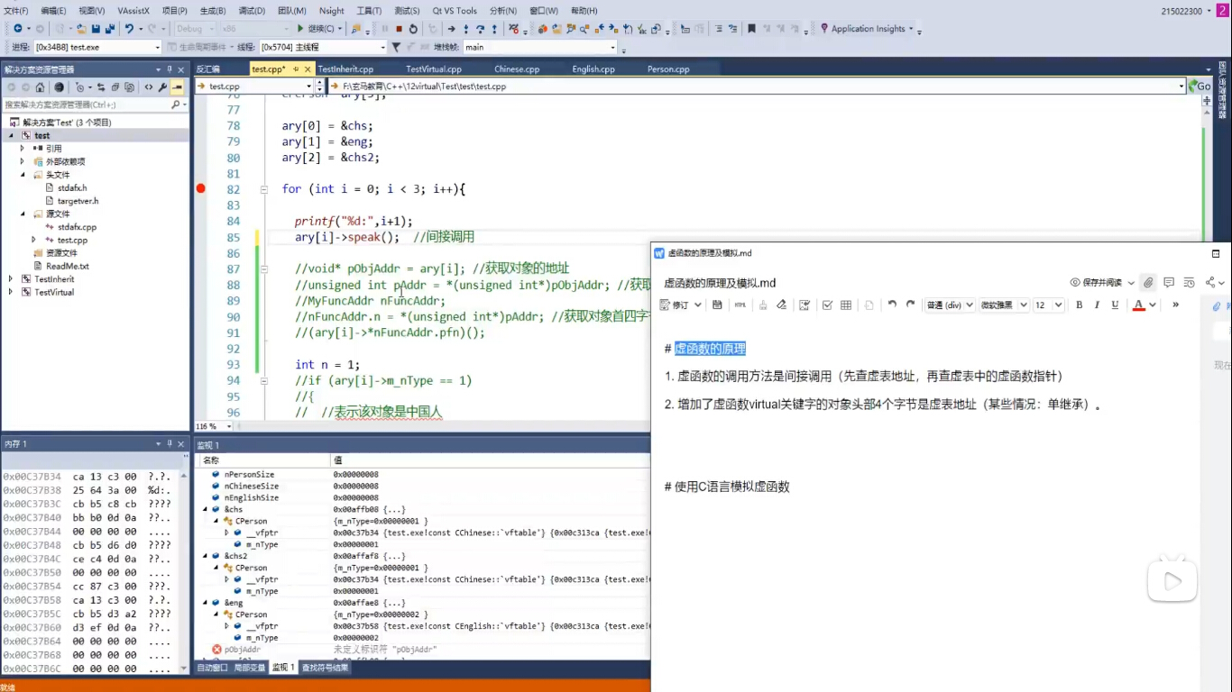The height and width of the screenshot is (692, 1232).
Task: Expand the TestInherit project node
Action: coord(11,279)
